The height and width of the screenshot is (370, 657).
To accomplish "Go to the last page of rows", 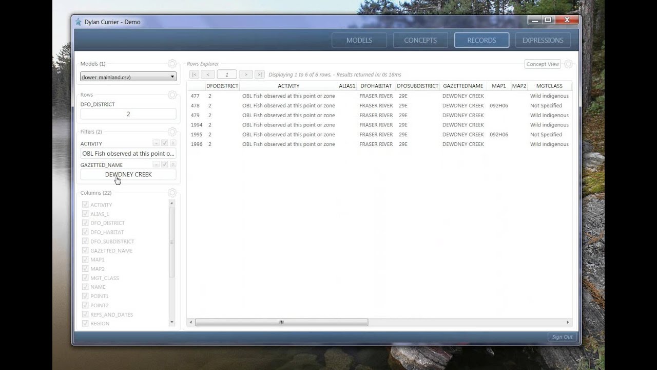I will (x=260, y=75).
